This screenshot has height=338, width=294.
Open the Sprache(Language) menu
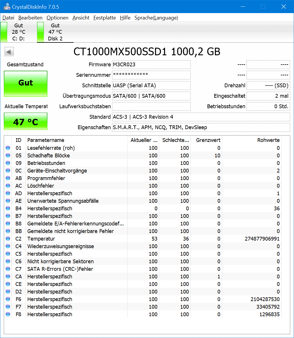156,18
